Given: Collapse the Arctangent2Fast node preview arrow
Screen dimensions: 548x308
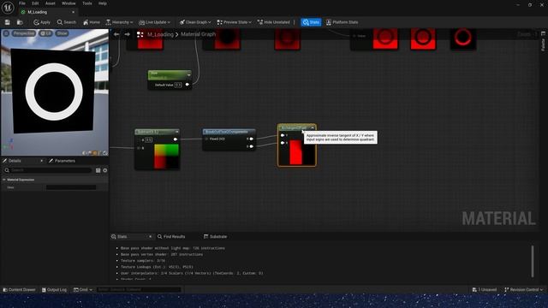Looking at the screenshot, I should click(313, 127).
